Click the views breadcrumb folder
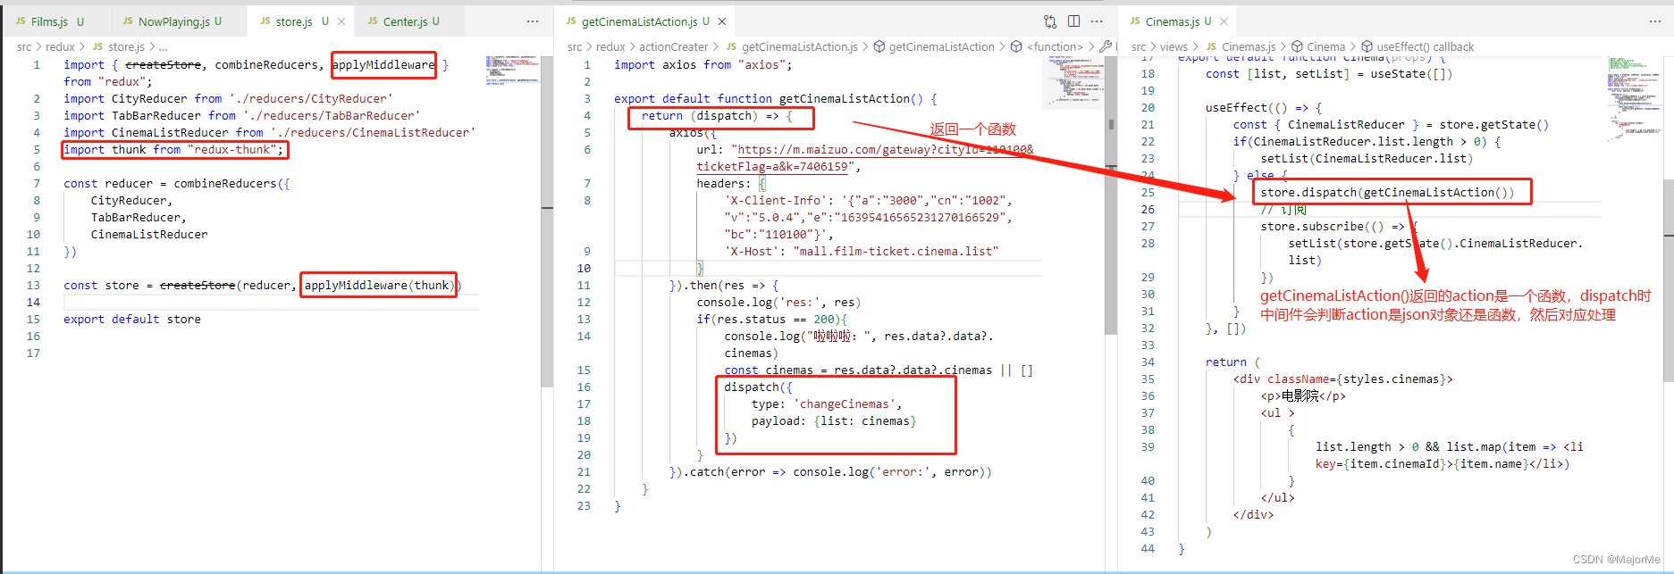 pos(1173,47)
